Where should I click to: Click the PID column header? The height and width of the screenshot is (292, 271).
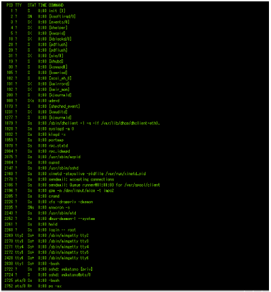(9, 5)
